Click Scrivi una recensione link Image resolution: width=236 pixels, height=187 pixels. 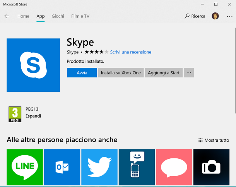(131, 52)
